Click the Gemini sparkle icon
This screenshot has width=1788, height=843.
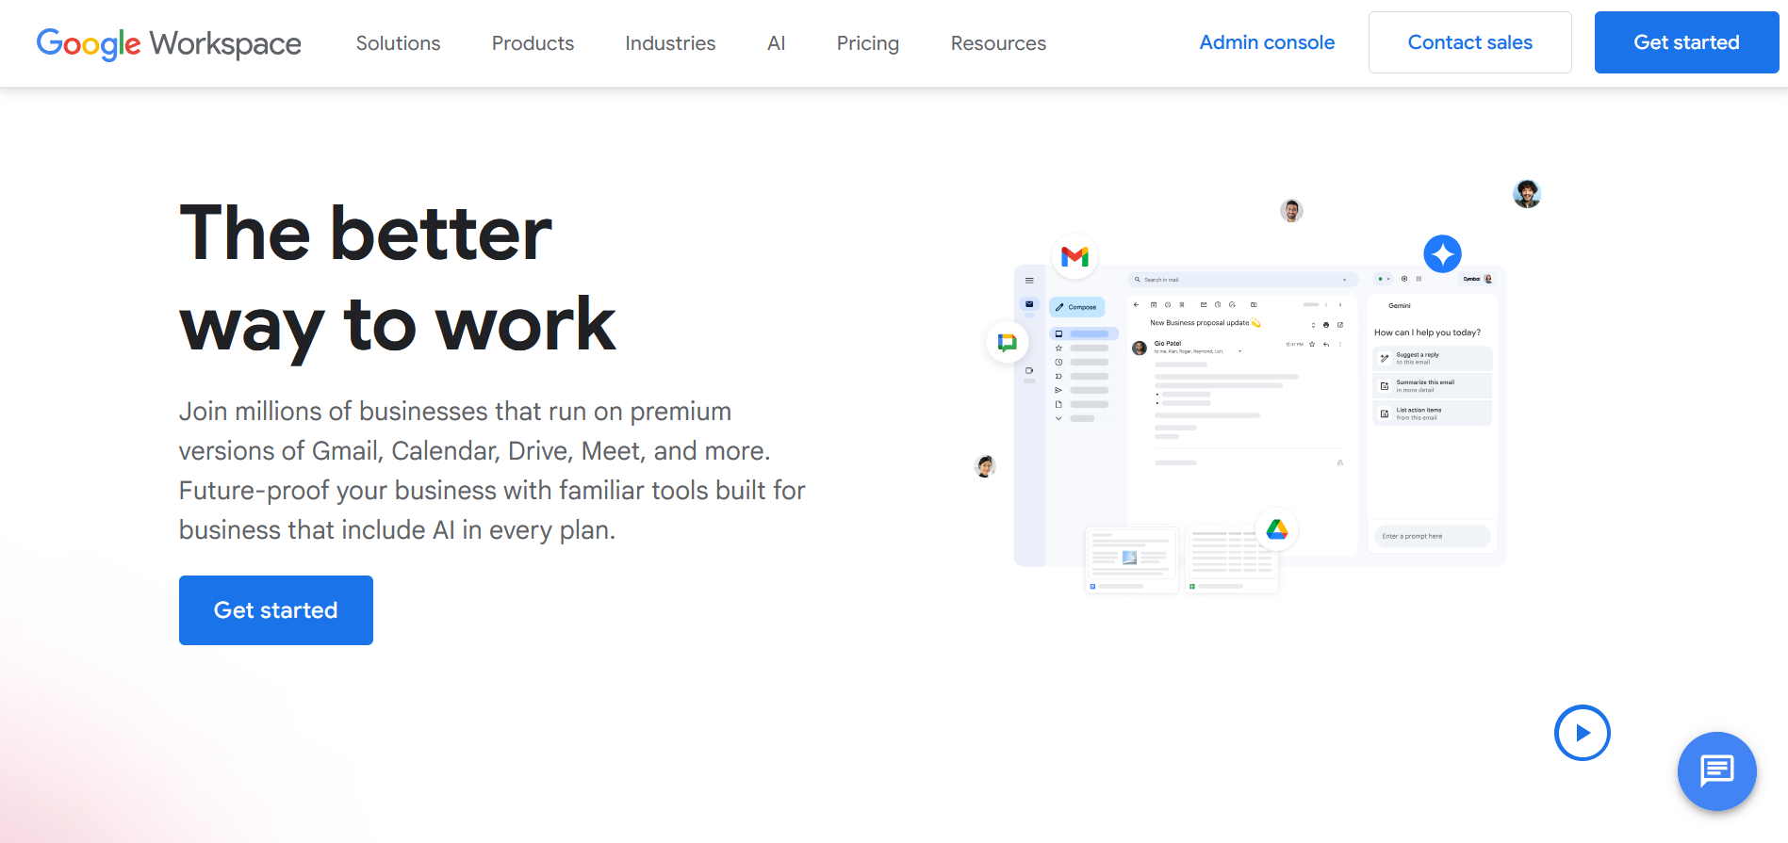coord(1442,253)
